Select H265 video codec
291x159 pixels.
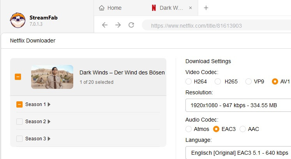click(x=218, y=81)
